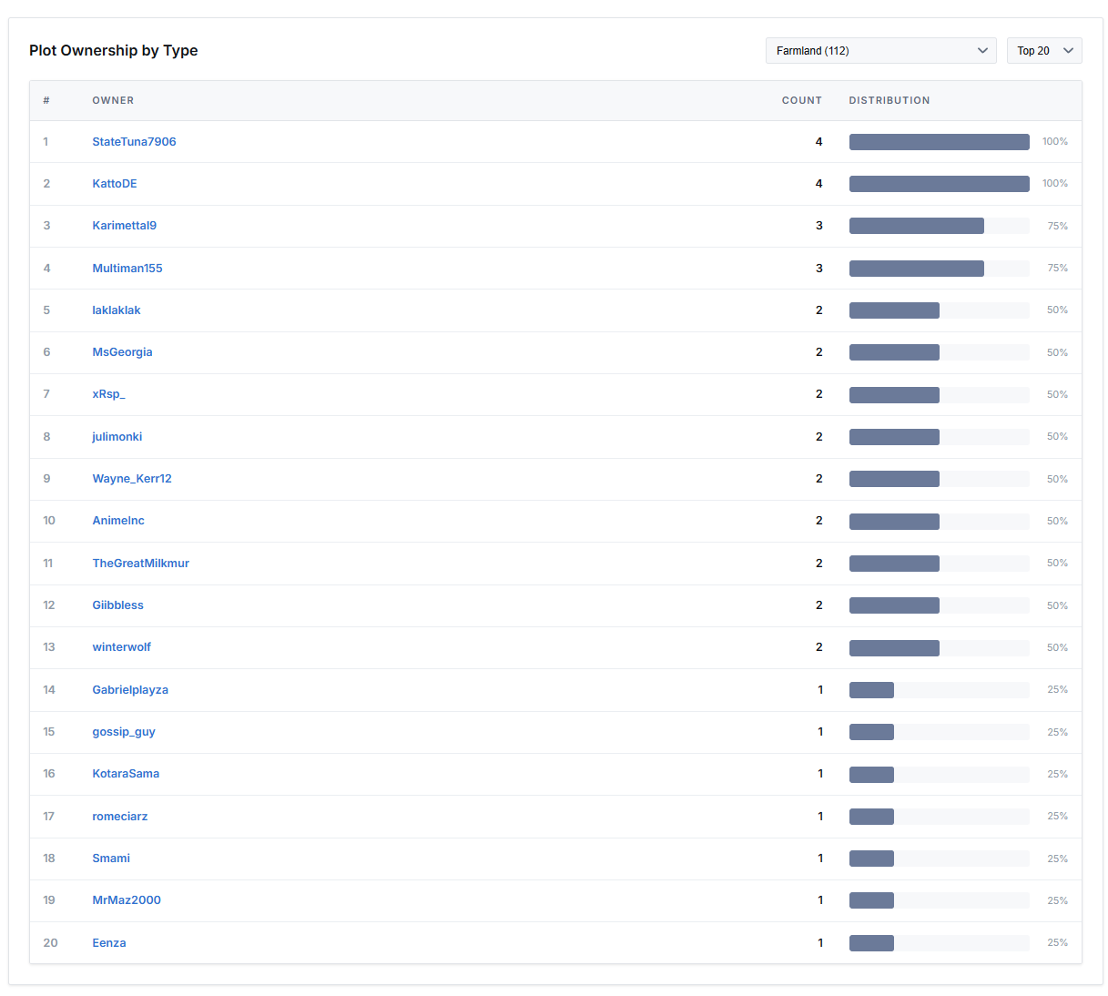Click StateTuna7906's 100% distribution bar
Image resolution: width=1108 pixels, height=996 pixels.
(939, 142)
